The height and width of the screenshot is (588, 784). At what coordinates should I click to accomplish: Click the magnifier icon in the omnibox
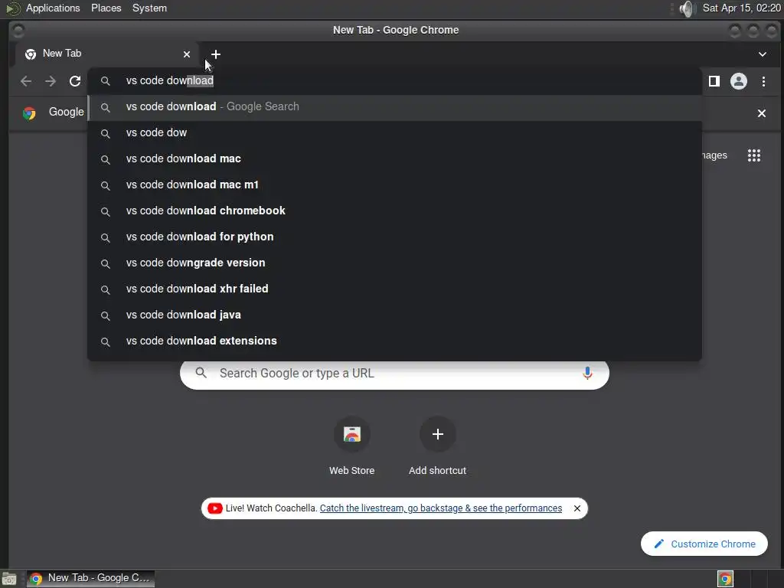point(105,81)
